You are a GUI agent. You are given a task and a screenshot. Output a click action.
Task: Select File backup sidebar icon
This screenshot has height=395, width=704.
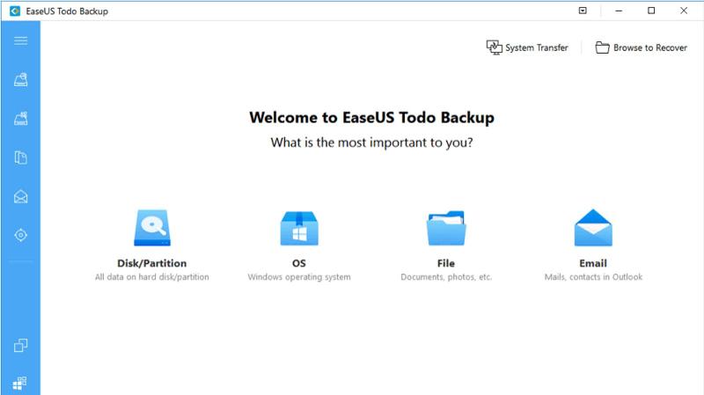20,157
